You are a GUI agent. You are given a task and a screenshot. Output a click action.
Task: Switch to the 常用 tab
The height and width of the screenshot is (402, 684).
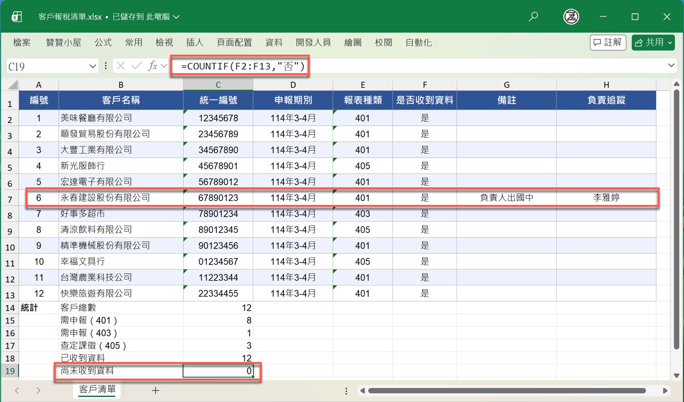point(133,42)
